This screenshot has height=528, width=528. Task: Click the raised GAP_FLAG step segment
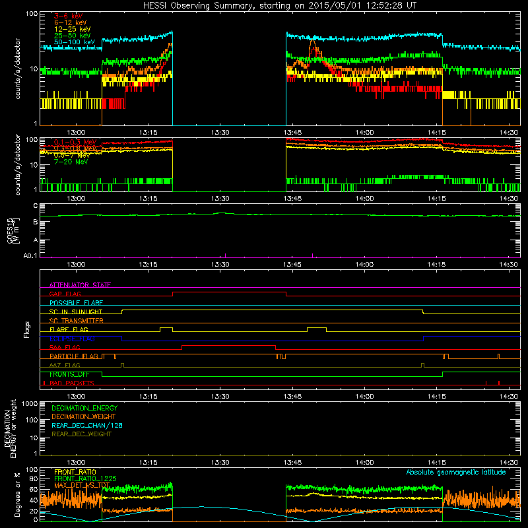point(229,292)
